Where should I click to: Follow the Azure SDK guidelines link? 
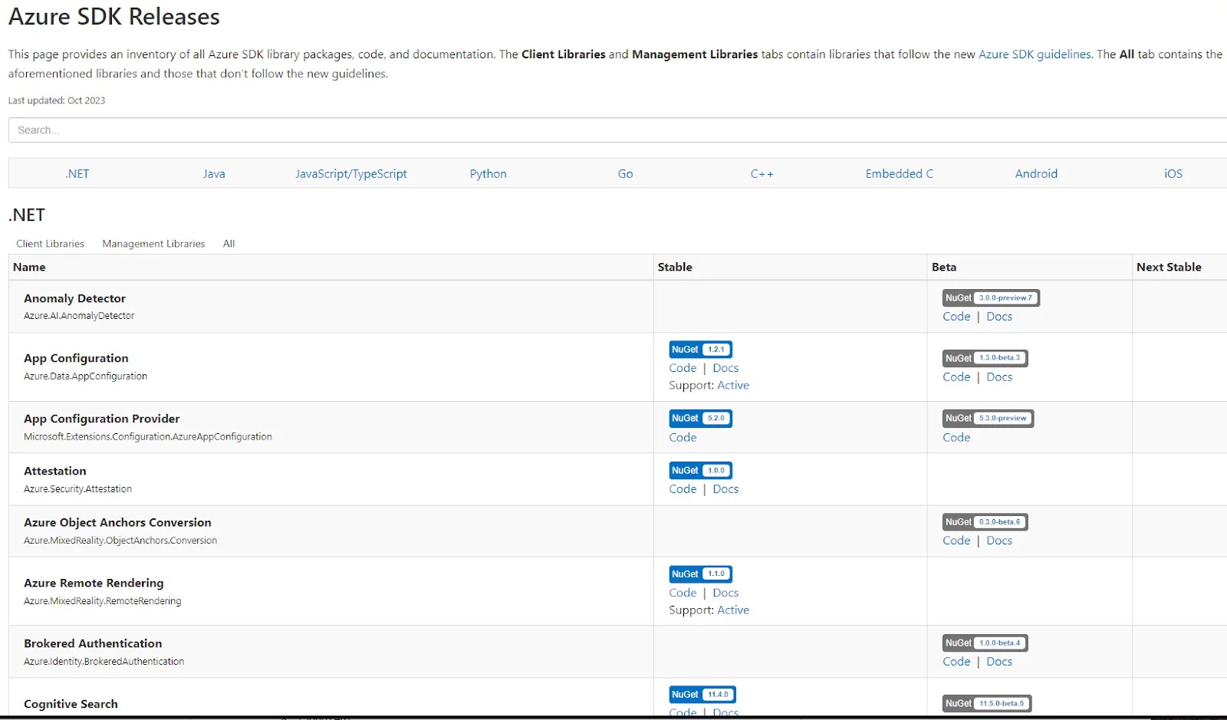click(1035, 54)
